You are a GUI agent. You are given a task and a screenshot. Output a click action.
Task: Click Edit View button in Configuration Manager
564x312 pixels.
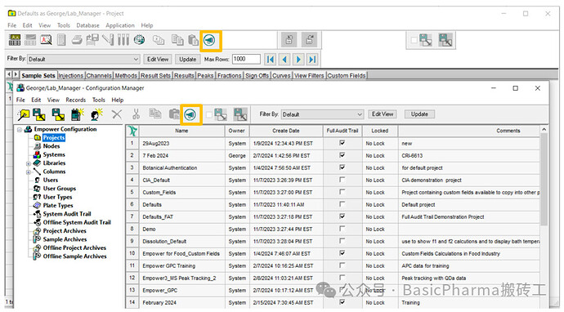pyautogui.click(x=383, y=114)
